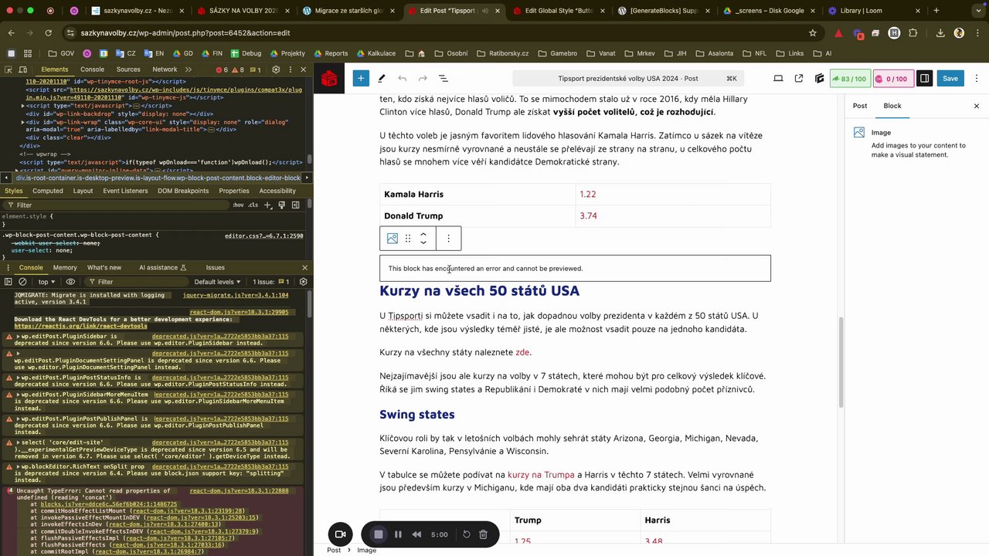Click the post title command palette field
989x556 pixels.
coord(627,79)
